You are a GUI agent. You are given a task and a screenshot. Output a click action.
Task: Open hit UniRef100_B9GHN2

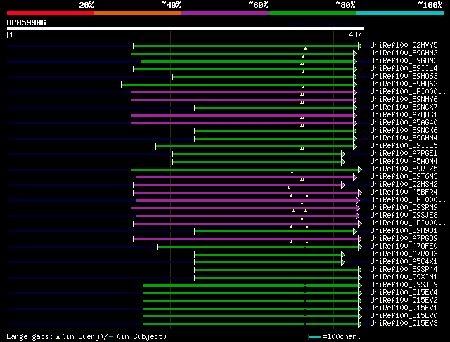click(404, 53)
